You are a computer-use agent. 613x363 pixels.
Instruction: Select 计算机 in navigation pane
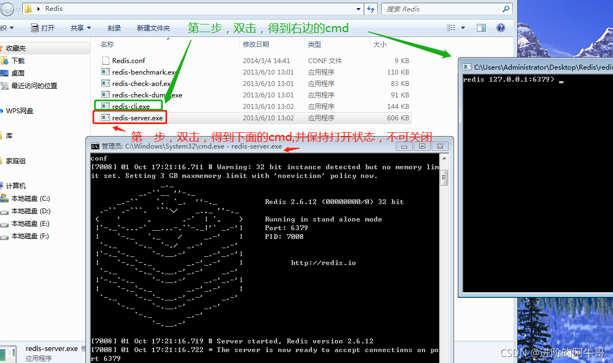point(16,186)
